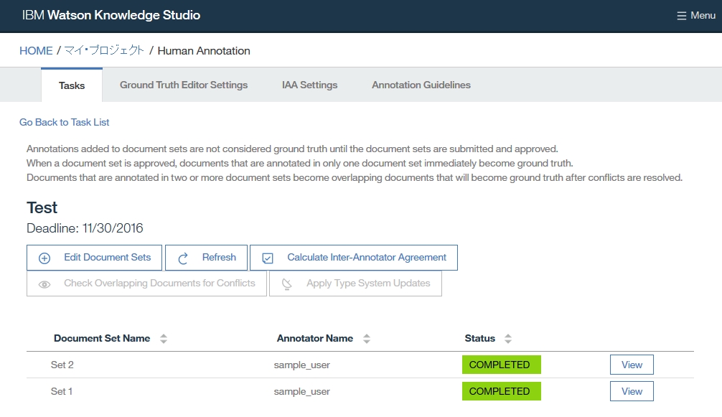Screen dimensions: 722x417
Task: Open マイ・プロジェクト breadcrumb link
Action: [104, 50]
